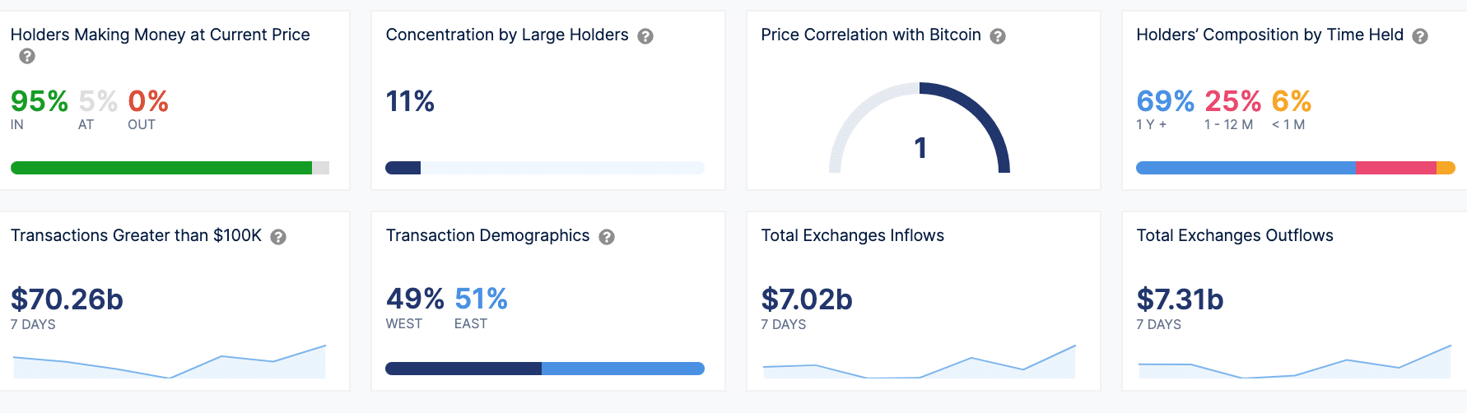Select the blue 1Y+ holders bar segment

click(x=1245, y=168)
